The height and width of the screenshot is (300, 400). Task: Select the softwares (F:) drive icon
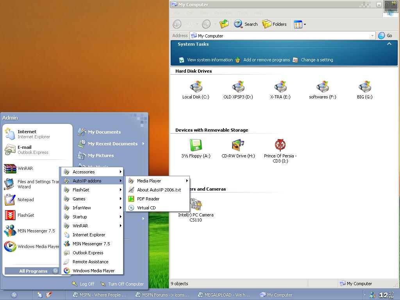pos(322,87)
